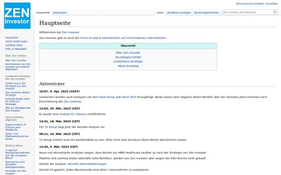Screen dimensions: 281x175
Task: Open In welcher Marktphase link
Action: click(x=17, y=154)
